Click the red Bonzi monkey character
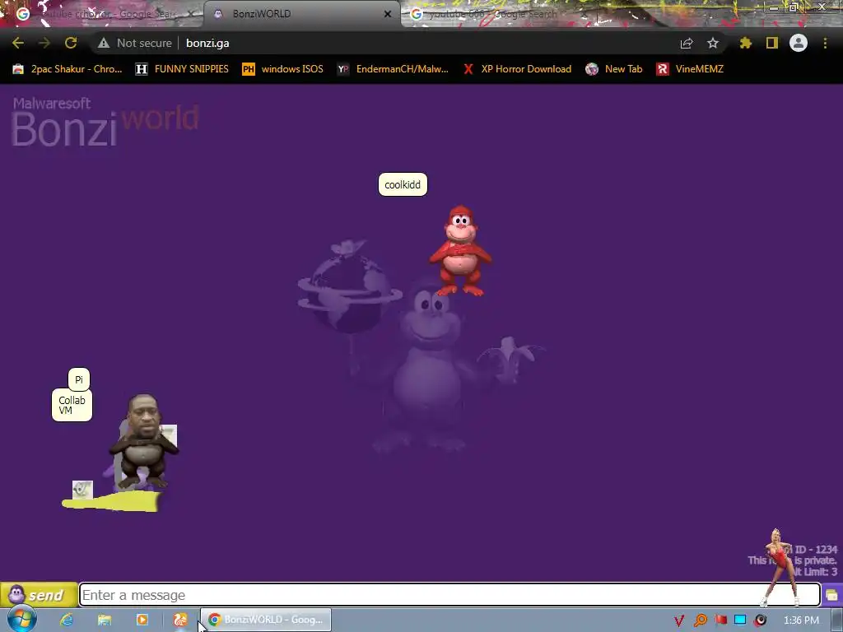This screenshot has width=843, height=632. tap(460, 250)
